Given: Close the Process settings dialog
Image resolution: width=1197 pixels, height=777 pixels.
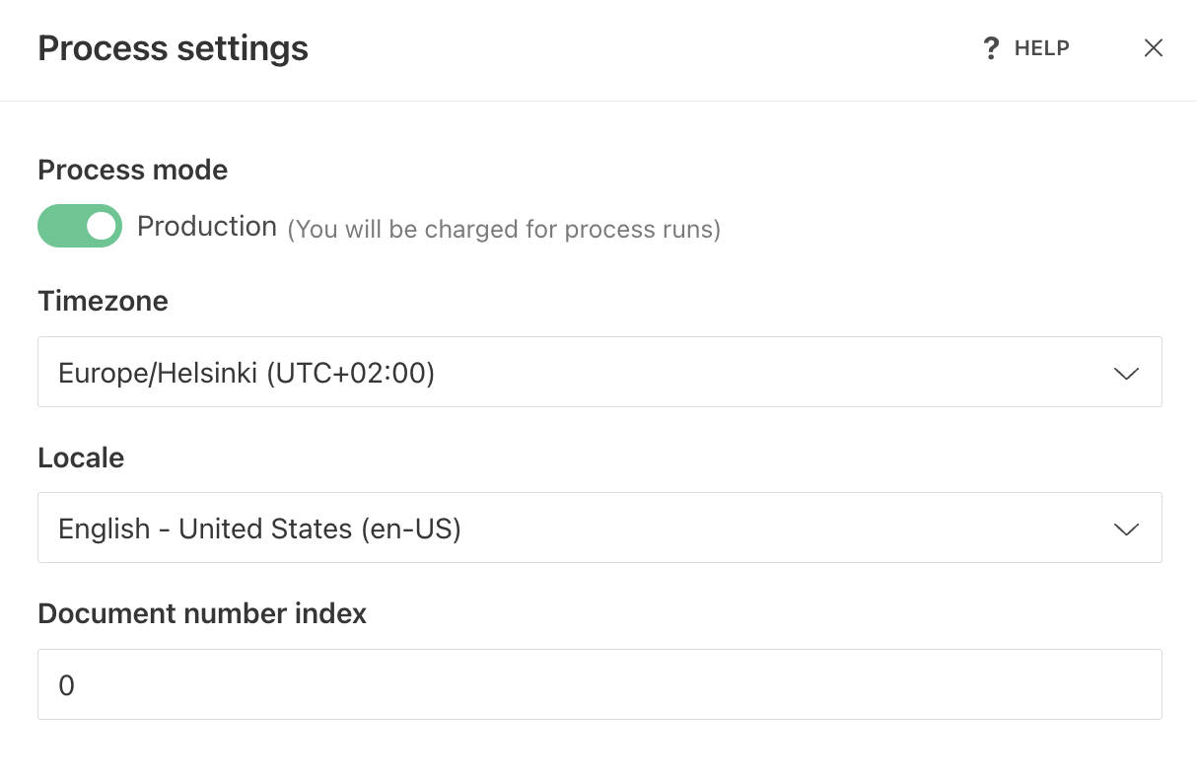Looking at the screenshot, I should [x=1153, y=47].
